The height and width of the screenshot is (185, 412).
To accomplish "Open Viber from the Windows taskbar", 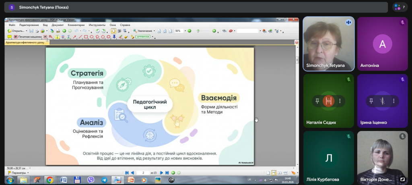I will tap(91, 180).
